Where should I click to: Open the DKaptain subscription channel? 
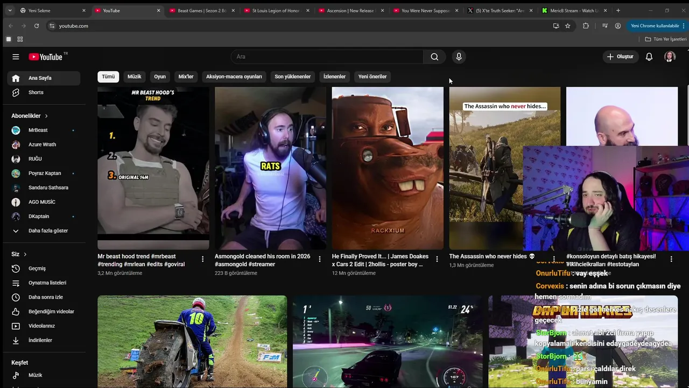click(44, 216)
